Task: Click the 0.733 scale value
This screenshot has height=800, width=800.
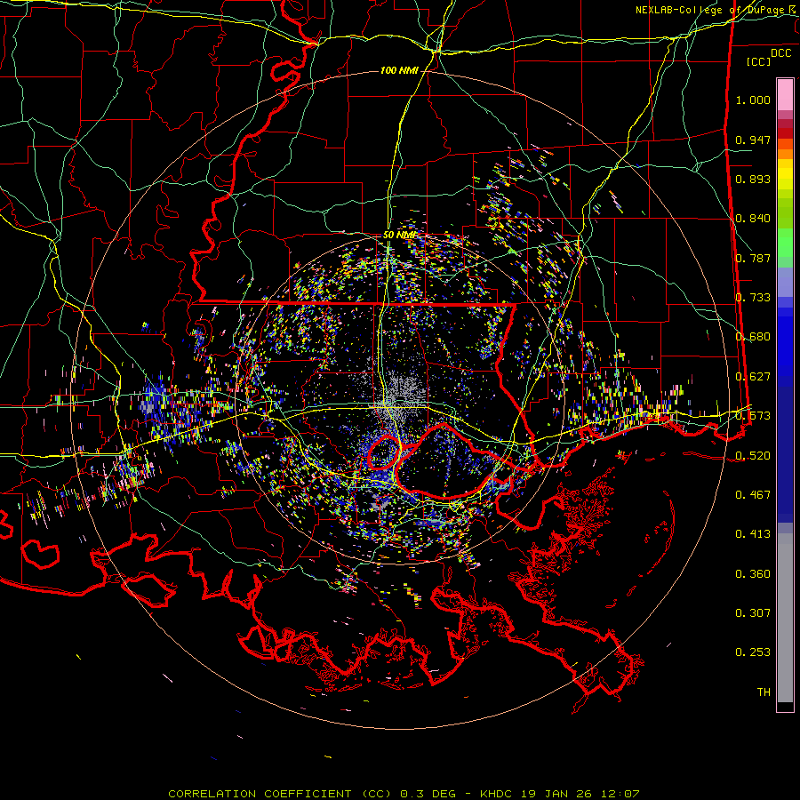Action: 753,298
